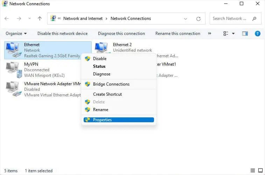Click the address bar control panel icon
Screen dimensions: 265x175
click(53, 18)
